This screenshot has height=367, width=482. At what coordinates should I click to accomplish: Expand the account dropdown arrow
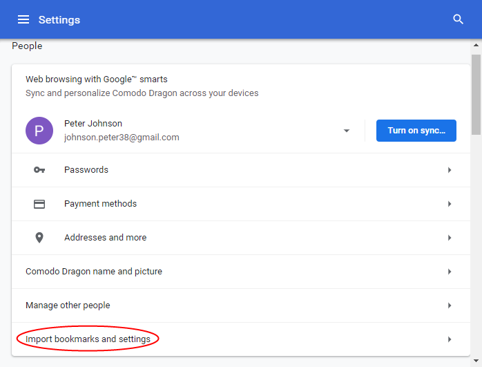[347, 131]
